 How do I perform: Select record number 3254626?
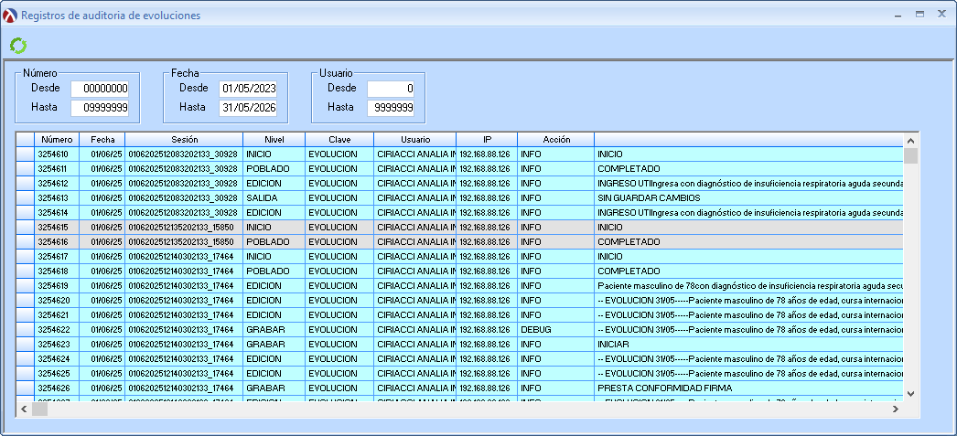[459, 388]
